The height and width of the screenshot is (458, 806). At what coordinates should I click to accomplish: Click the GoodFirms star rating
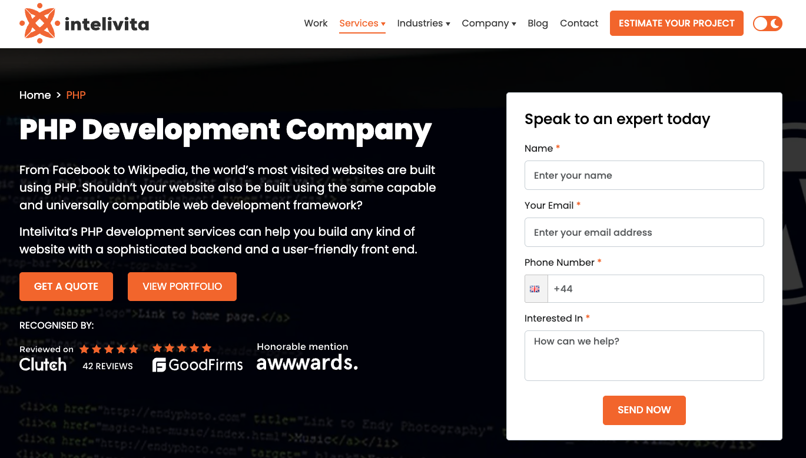pyautogui.click(x=182, y=348)
